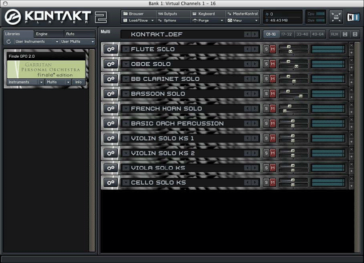Open the Outputs section
The height and width of the screenshot is (263, 364).
(x=173, y=14)
